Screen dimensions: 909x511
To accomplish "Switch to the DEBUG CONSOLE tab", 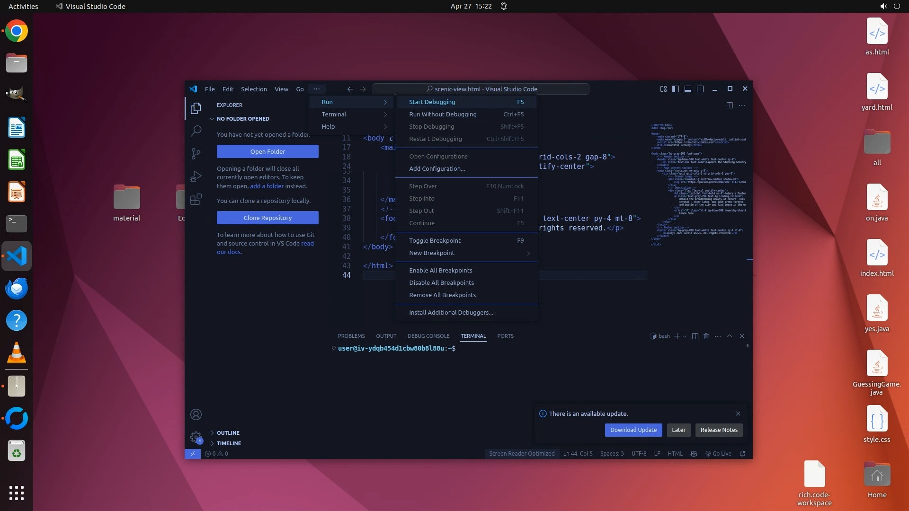I will pyautogui.click(x=428, y=336).
